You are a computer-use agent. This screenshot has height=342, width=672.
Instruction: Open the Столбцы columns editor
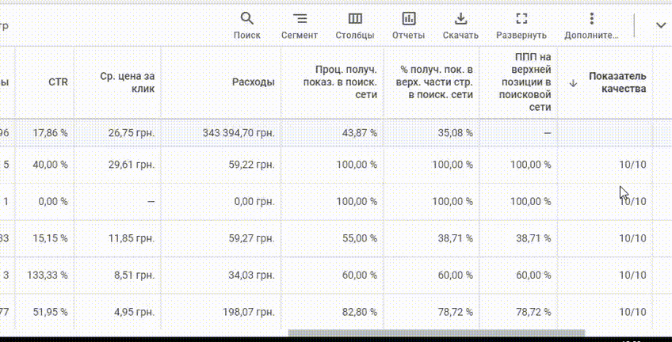pyautogui.click(x=355, y=25)
